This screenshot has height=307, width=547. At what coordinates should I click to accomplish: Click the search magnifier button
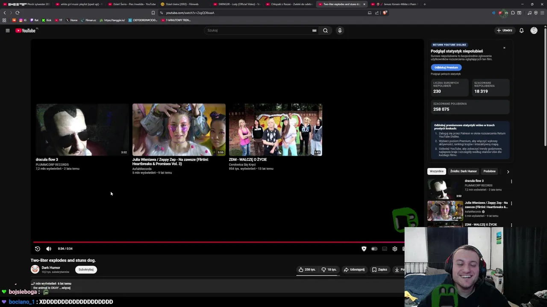tap(325, 30)
